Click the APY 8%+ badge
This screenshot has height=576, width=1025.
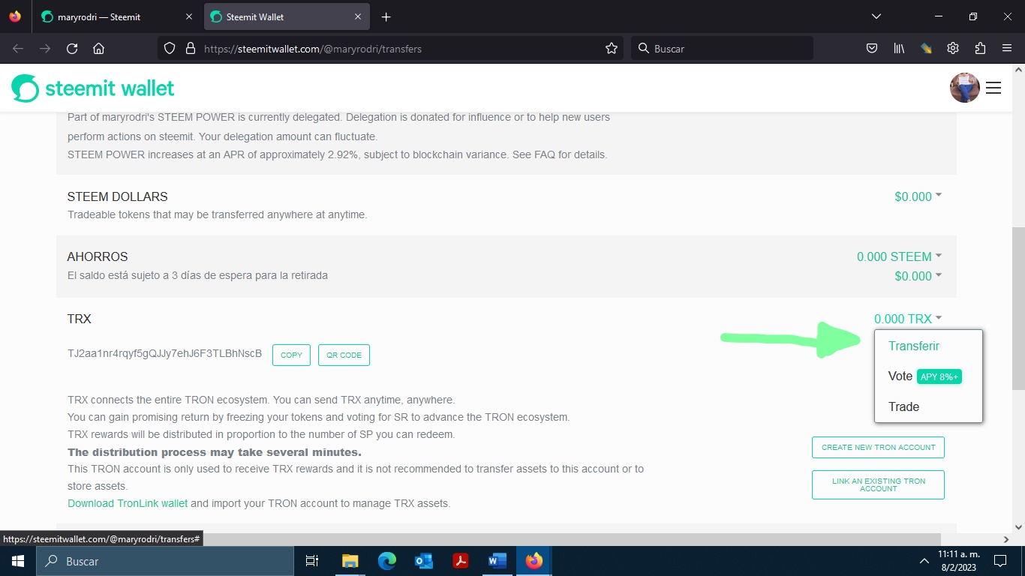pos(939,376)
